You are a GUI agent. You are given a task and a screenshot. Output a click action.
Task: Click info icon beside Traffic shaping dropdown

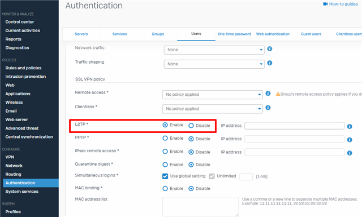(269, 63)
